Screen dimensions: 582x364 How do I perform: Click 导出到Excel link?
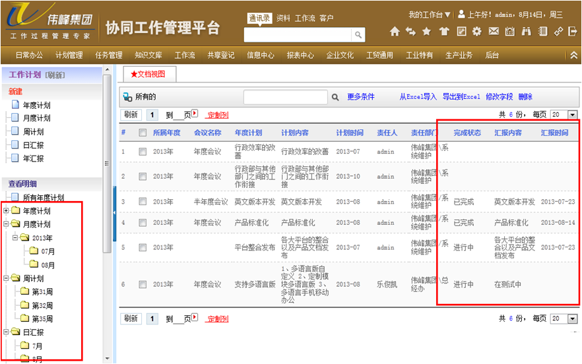tap(461, 97)
